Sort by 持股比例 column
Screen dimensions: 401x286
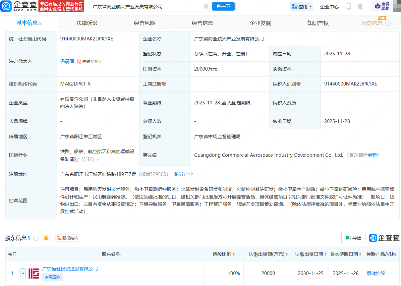(224, 254)
